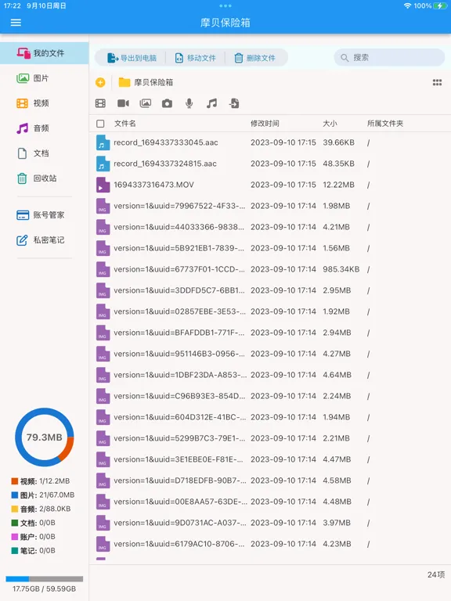Viewport: 451px width, 601px height.
Task: Click the three dots at top
Action: click(x=225, y=5)
